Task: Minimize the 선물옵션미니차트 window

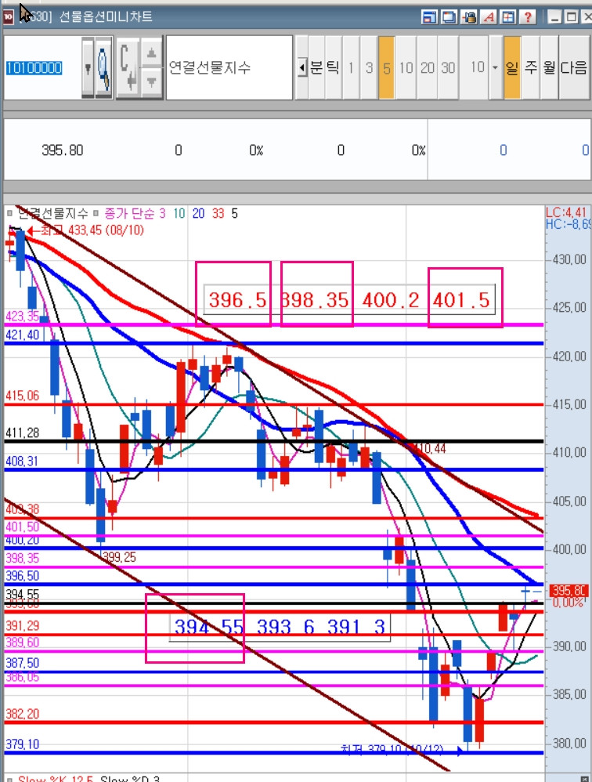Action: click(554, 16)
